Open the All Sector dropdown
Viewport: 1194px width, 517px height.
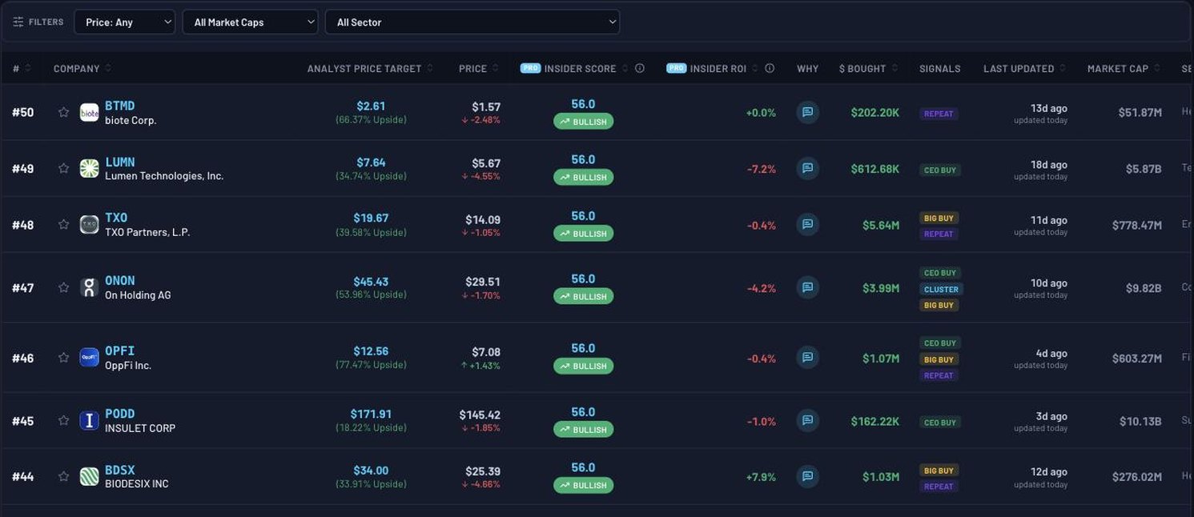click(472, 22)
